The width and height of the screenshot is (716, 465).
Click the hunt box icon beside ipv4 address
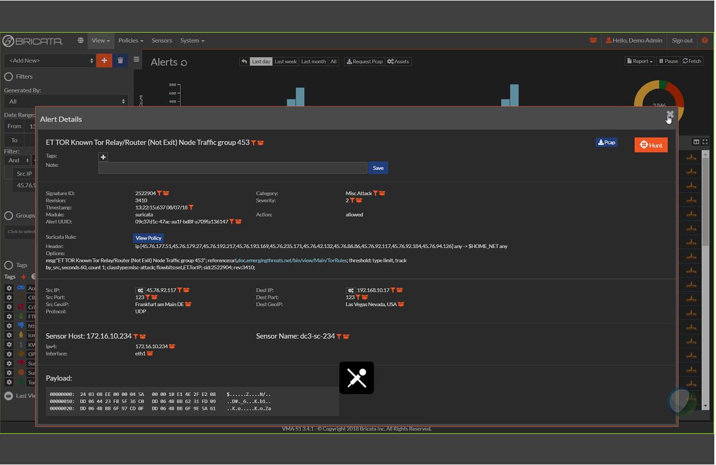coord(172,346)
